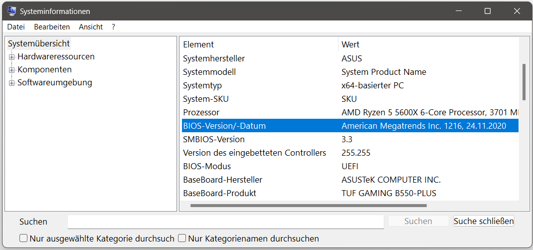Expand the Hardwareressourcen tree node
Image resolution: width=533 pixels, height=250 pixels.
[12, 57]
